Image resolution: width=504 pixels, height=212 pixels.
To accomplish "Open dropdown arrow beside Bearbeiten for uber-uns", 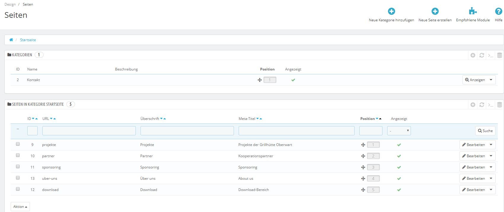I will click(x=491, y=179).
